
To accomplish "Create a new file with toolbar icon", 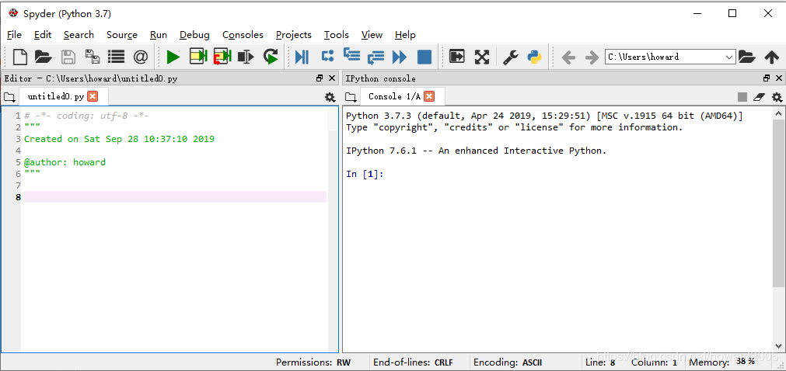I will [x=20, y=57].
